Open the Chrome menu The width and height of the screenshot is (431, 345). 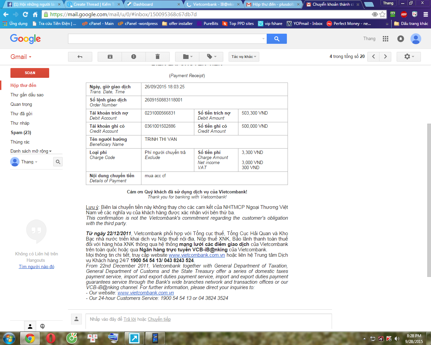[x=426, y=14]
